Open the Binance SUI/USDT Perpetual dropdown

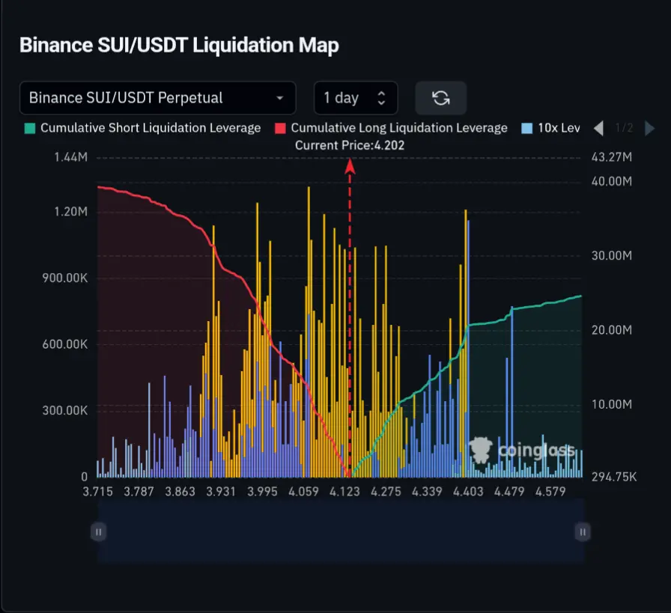[157, 98]
